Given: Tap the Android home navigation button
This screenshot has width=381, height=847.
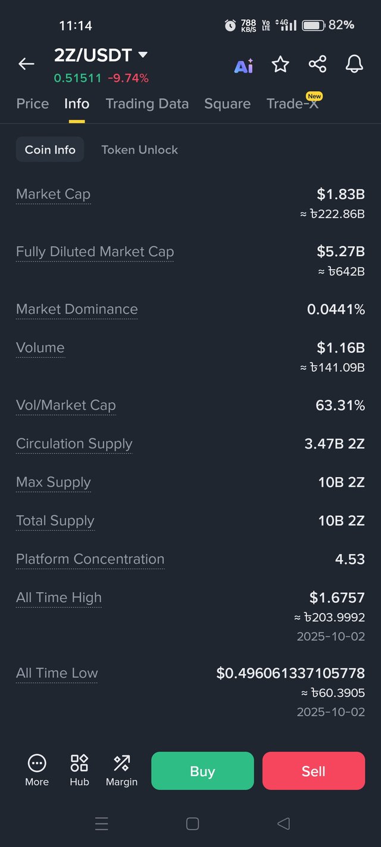Looking at the screenshot, I should (x=192, y=824).
